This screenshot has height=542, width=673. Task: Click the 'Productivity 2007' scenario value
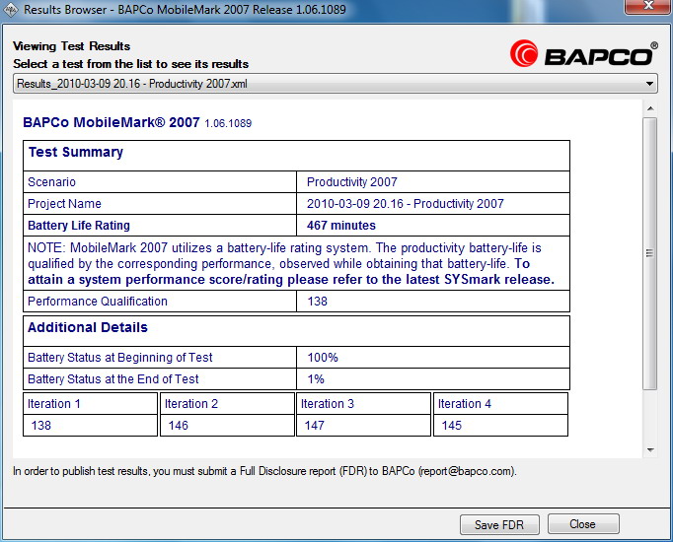(352, 182)
